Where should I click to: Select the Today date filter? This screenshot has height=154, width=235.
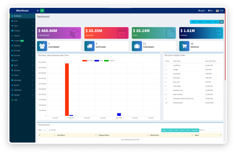(x=193, y=22)
